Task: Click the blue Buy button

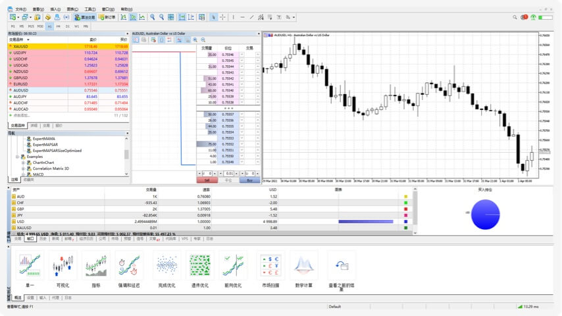Action: (x=249, y=180)
